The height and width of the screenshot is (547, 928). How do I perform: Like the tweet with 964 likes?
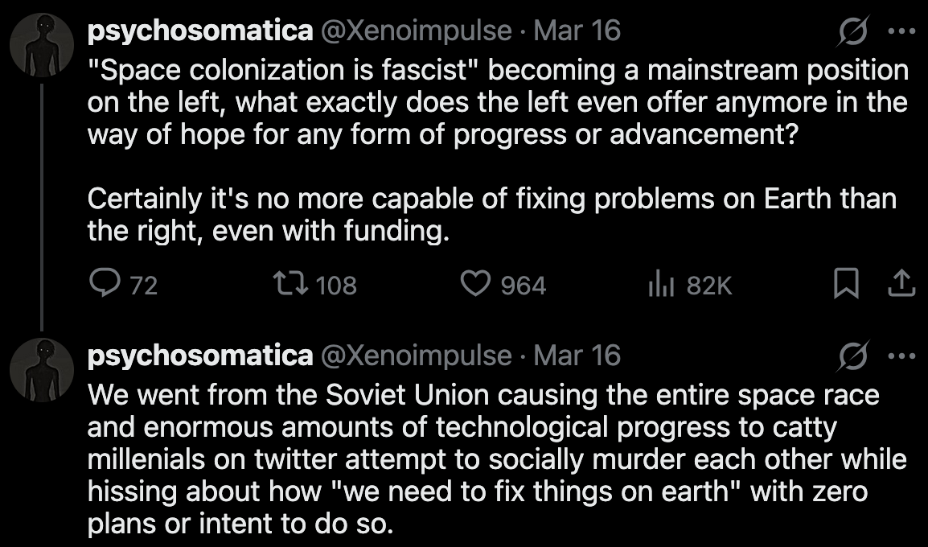click(x=476, y=285)
